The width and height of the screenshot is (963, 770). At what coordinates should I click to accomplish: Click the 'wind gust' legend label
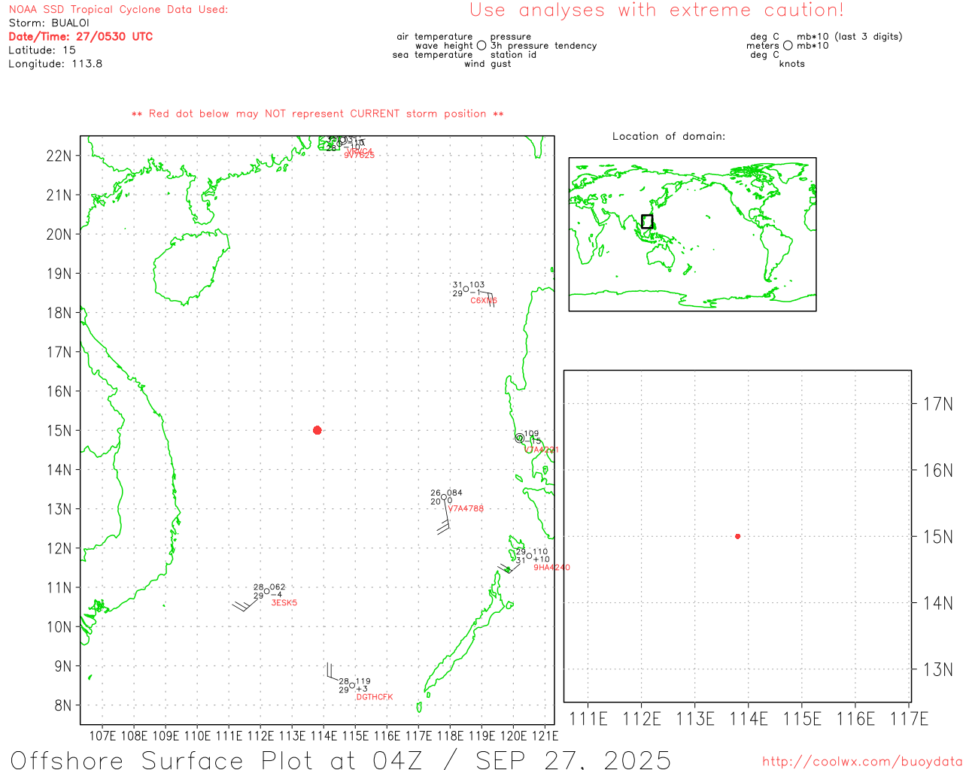[x=488, y=64]
